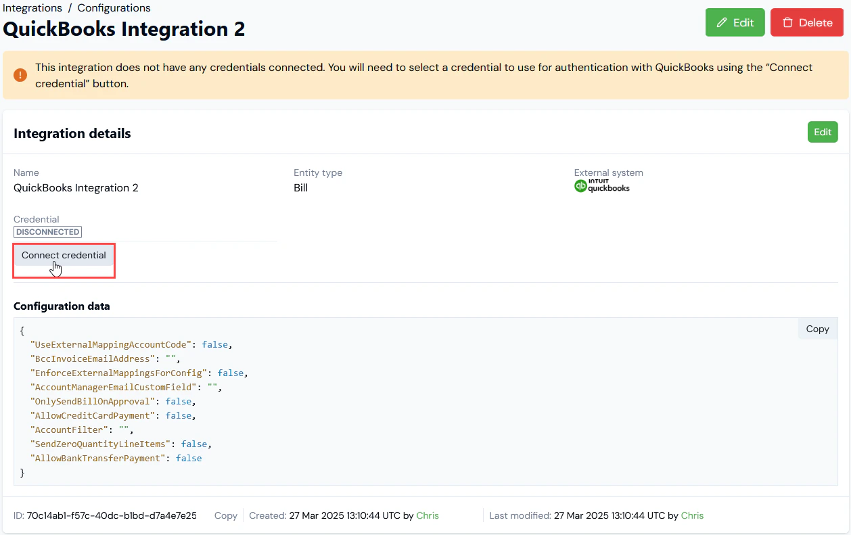Click the Created timestamp 27 Mar 2025 13:10:44 UTC

coord(344,515)
